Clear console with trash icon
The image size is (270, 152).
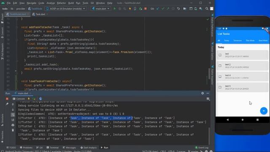point(13,130)
